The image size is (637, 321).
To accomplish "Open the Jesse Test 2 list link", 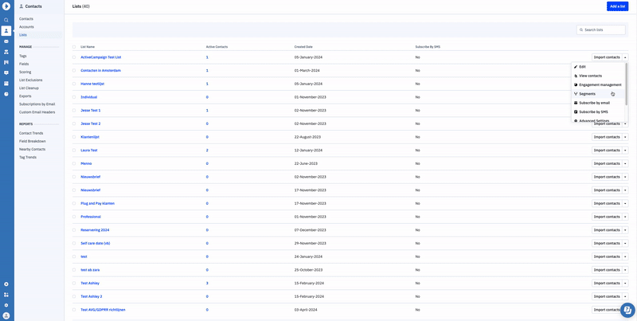I will coord(91,123).
